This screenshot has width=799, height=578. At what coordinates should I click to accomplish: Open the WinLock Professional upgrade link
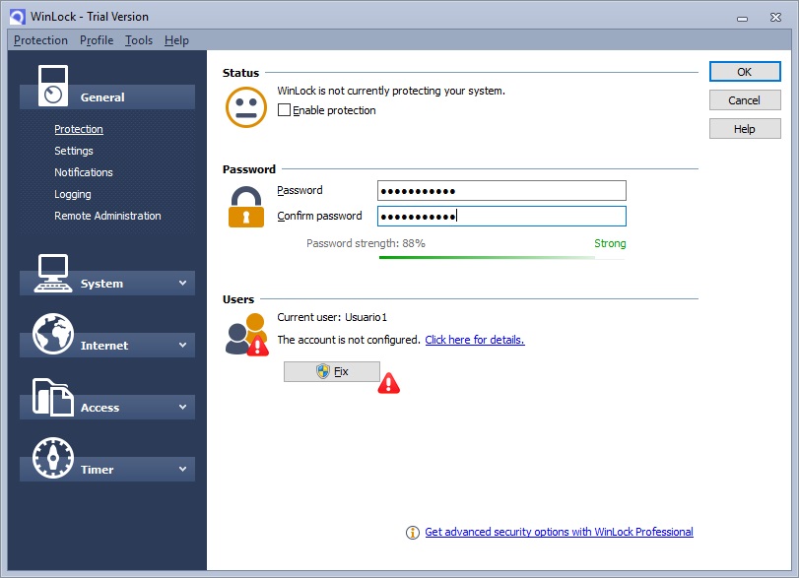click(559, 532)
